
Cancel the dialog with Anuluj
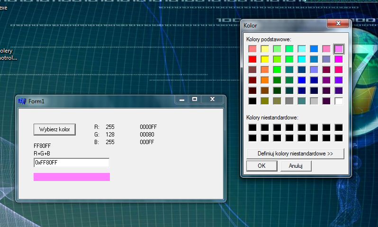pyautogui.click(x=296, y=166)
